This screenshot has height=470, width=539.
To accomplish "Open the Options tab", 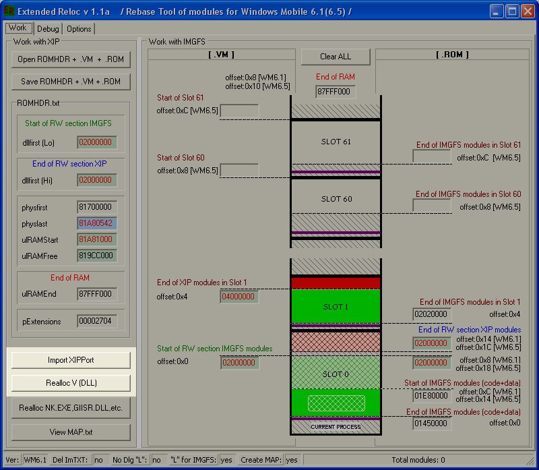I will [79, 29].
